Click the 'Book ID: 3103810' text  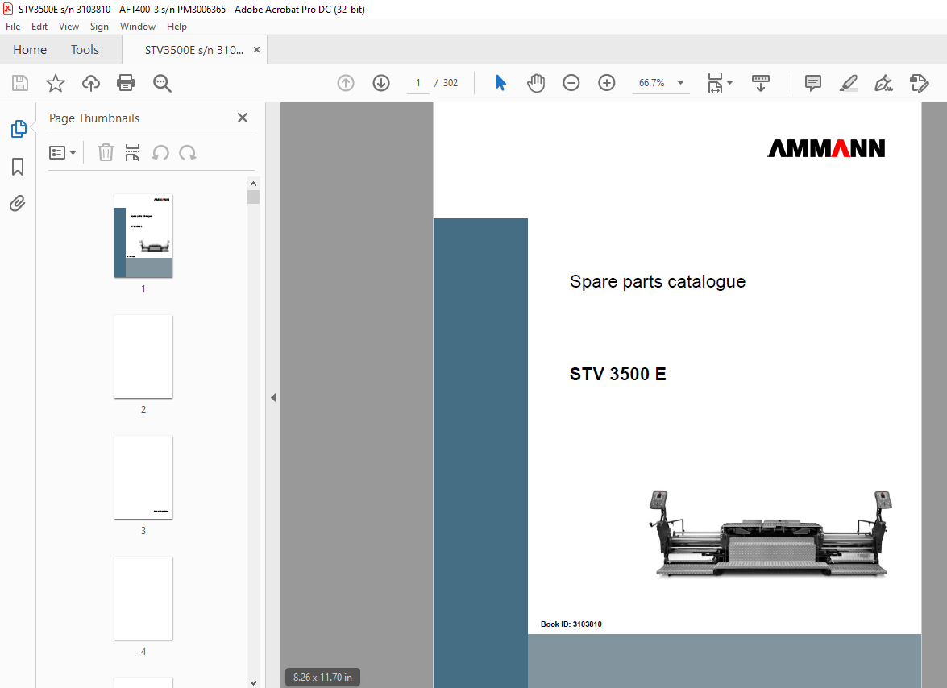571,624
